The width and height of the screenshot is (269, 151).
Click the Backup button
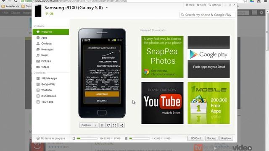(211, 138)
